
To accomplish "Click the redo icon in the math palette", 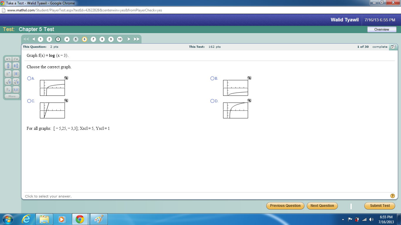I will tap(16, 59).
